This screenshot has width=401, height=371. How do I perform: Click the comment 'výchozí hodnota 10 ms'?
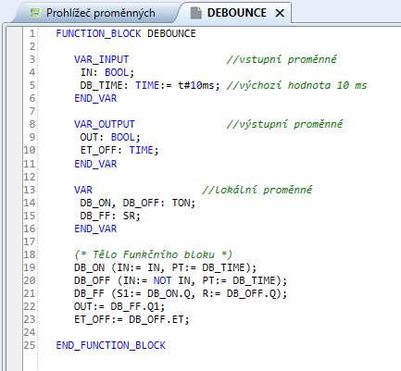296,85
